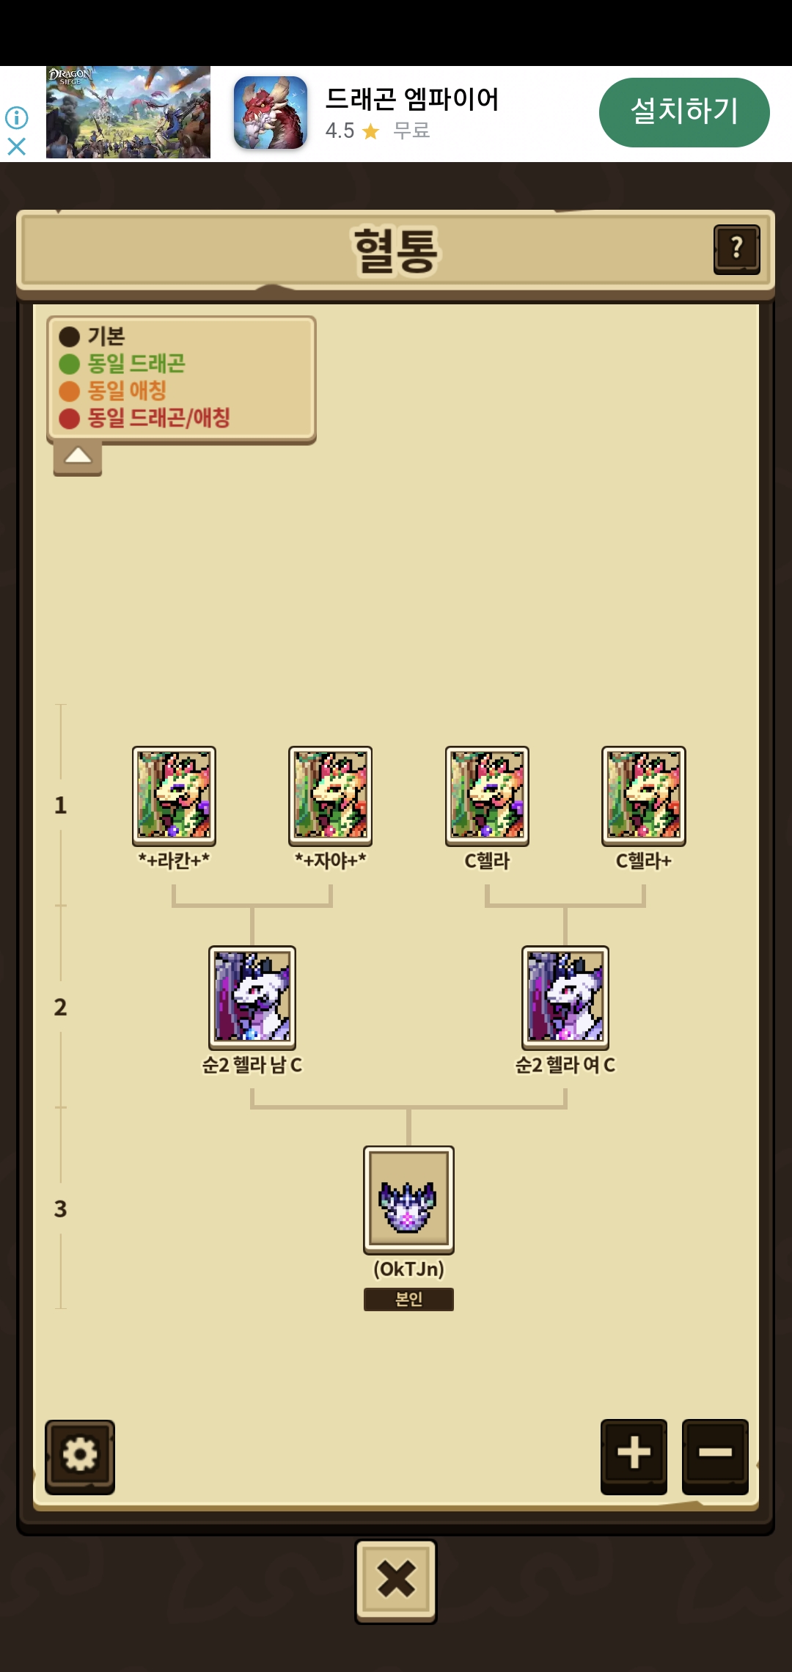
Task: Close the lineage window with X button
Action: [x=396, y=1581]
